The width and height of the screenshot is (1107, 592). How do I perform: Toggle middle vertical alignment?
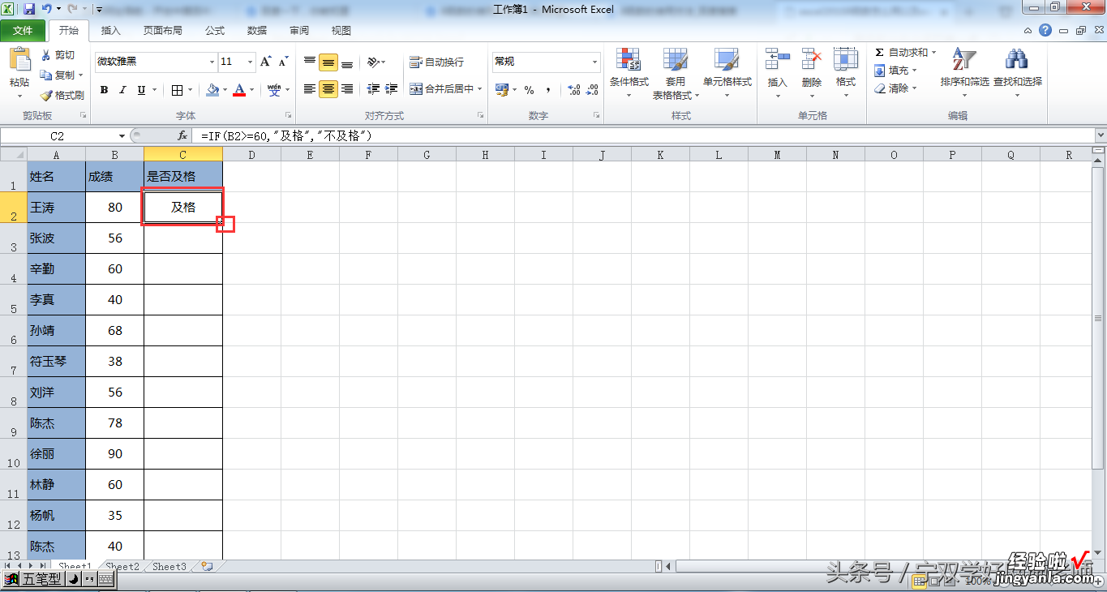pos(328,62)
